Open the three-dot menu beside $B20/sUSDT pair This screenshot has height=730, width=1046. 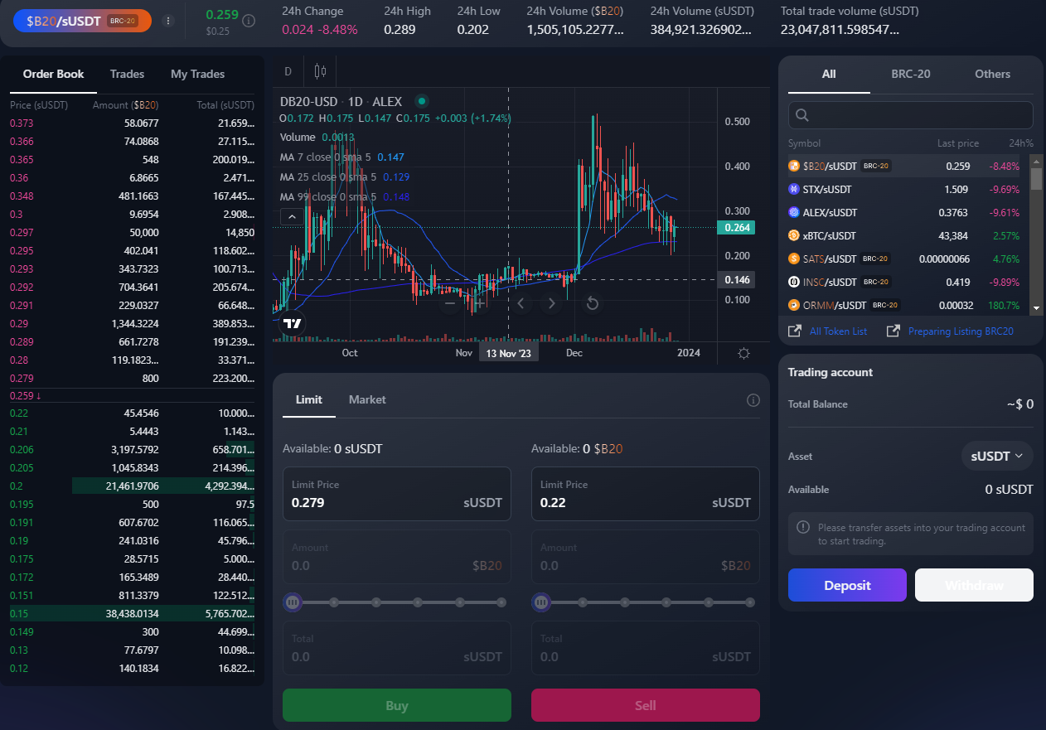click(168, 21)
